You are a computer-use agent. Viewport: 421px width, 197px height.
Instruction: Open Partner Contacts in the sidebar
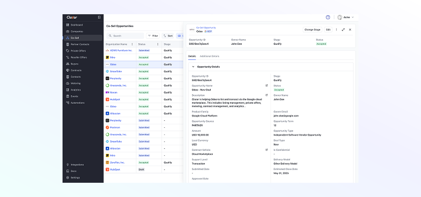pyautogui.click(x=83, y=44)
